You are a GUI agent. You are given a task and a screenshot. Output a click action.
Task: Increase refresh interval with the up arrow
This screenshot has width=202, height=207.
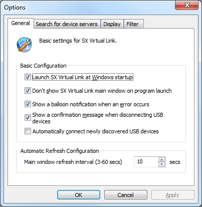(x=161, y=159)
